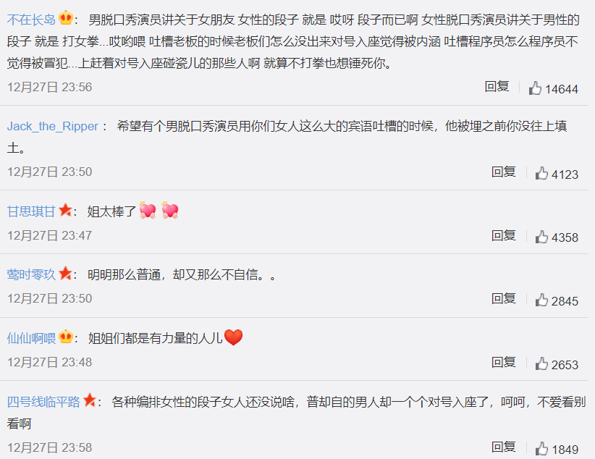This screenshot has height=459, width=595.
Task: Click thumbs-up on Jack_the_Ripper's comment
Action: point(541,173)
